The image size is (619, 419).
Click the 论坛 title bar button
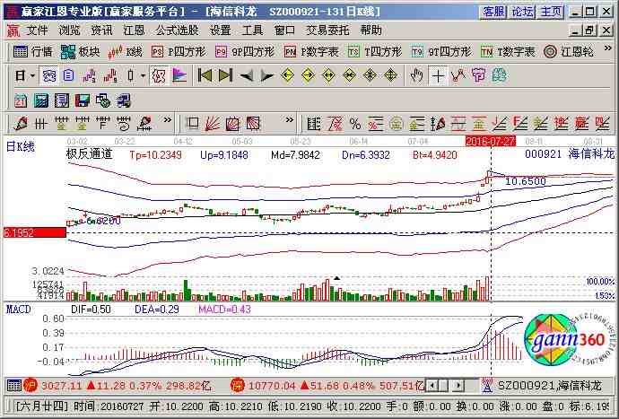pyautogui.click(x=522, y=12)
